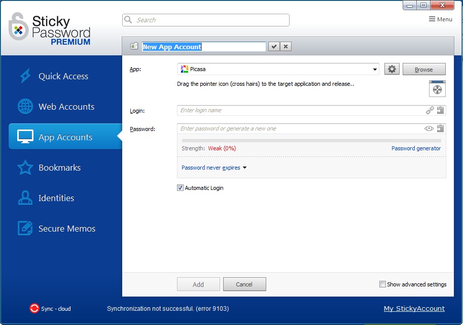Click the Sync-cloud status icon
The width and height of the screenshot is (463, 325).
[34, 308]
